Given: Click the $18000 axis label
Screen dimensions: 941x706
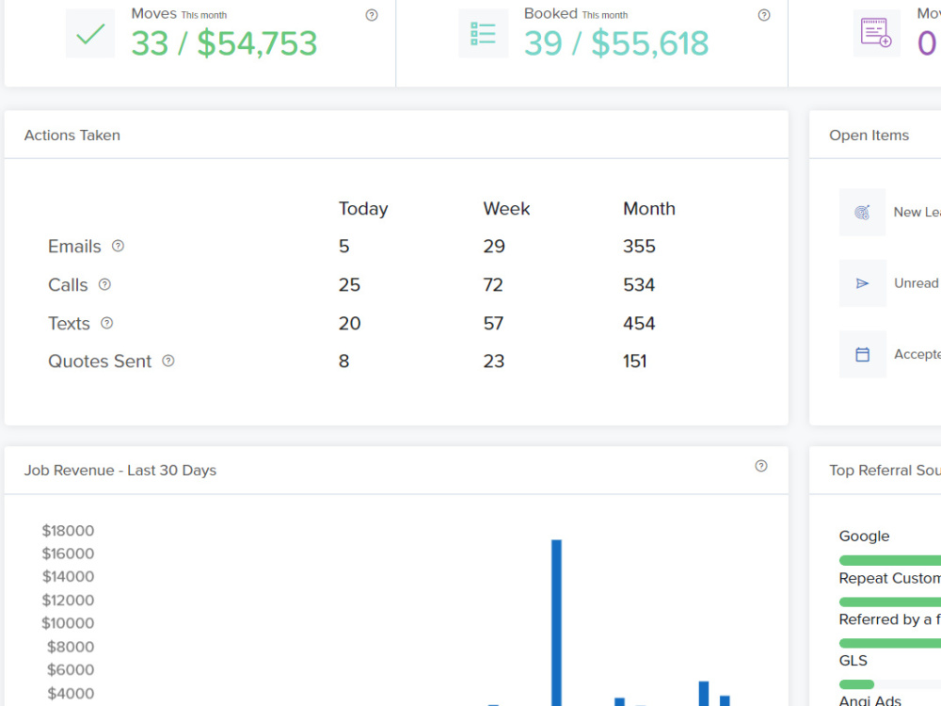Looking at the screenshot, I should coord(68,531).
